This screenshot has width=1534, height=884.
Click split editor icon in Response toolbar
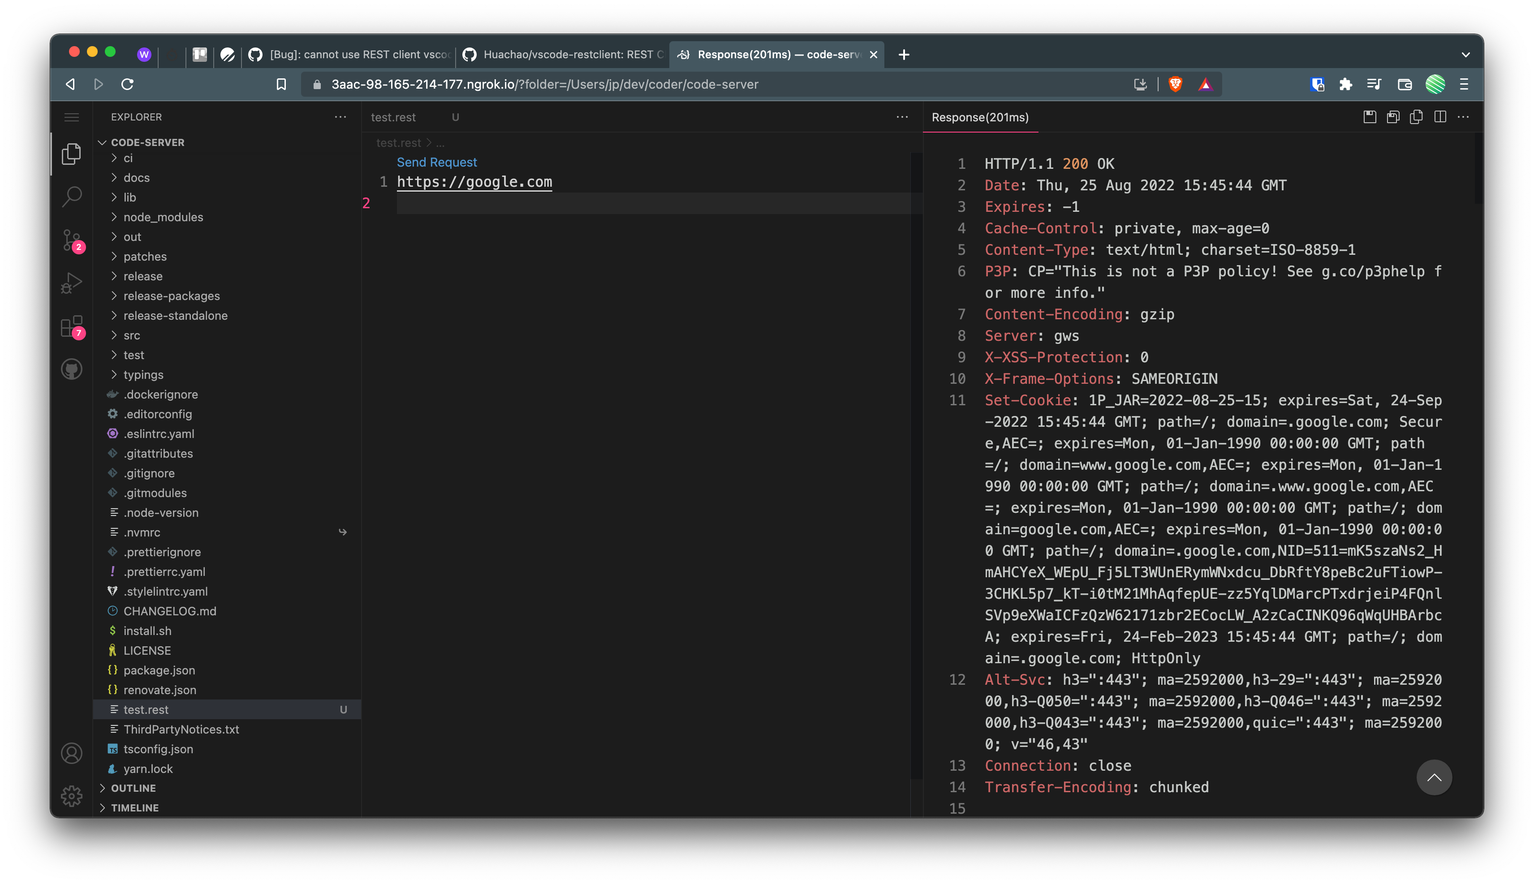coord(1440,117)
